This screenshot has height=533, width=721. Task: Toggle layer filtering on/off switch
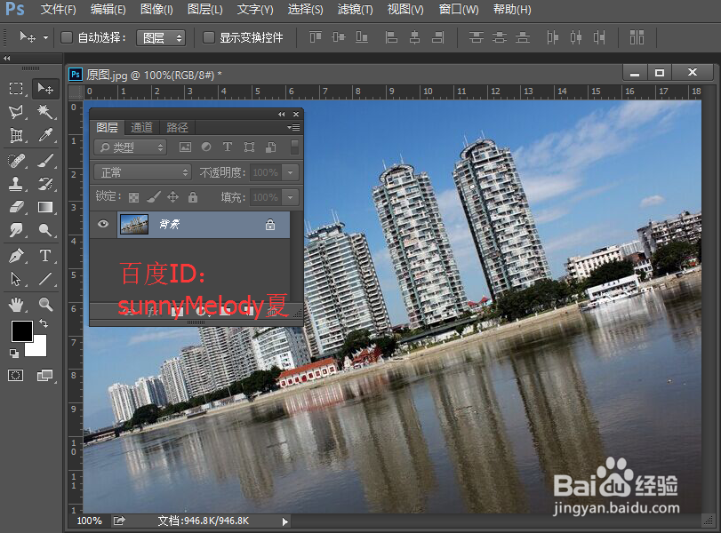295,147
